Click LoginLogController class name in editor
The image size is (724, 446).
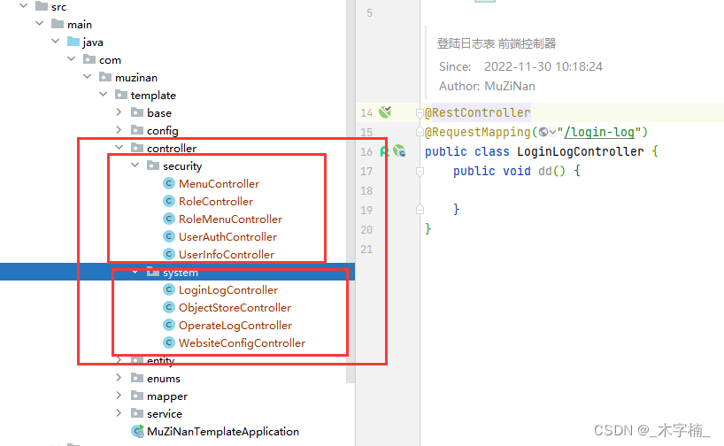pyautogui.click(x=580, y=151)
